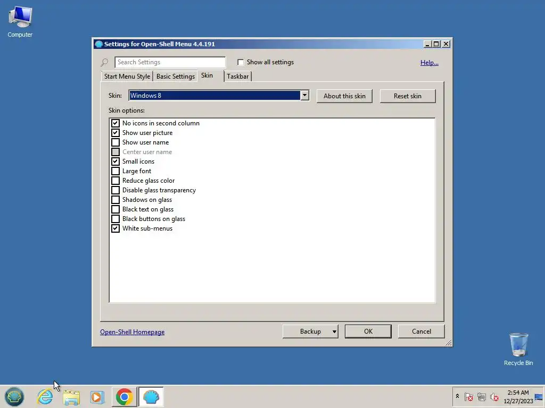Enable Disable glass transparency option
The height and width of the screenshot is (408, 545).
[115, 190]
